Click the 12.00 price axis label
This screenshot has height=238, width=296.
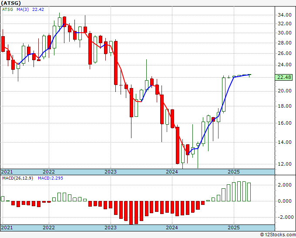pyautogui.click(x=284, y=164)
